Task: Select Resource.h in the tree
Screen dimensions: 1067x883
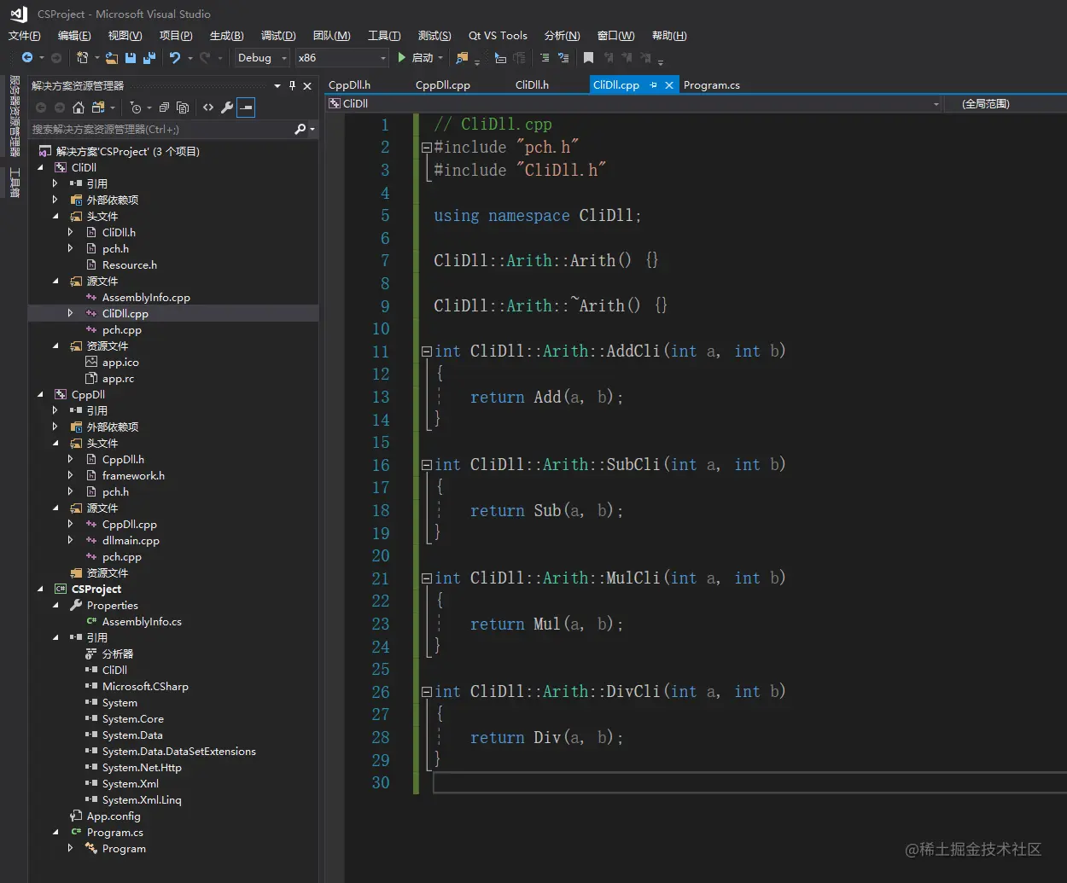Action: point(129,265)
